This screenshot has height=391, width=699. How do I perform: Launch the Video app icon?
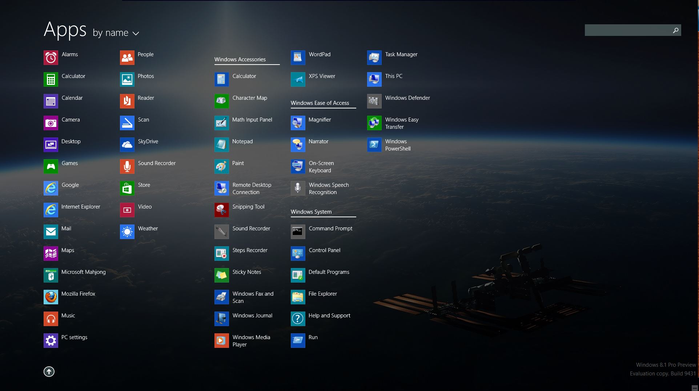point(127,210)
